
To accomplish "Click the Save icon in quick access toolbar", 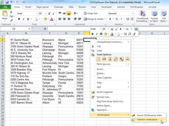I will [7, 2].
